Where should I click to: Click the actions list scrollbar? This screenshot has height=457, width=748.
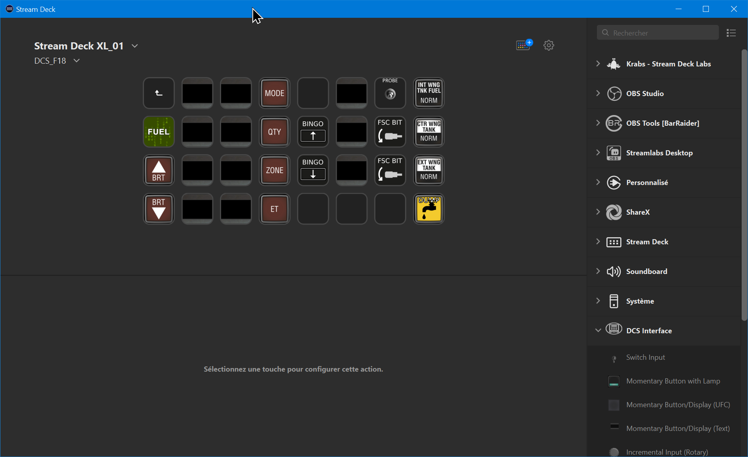tap(744, 185)
